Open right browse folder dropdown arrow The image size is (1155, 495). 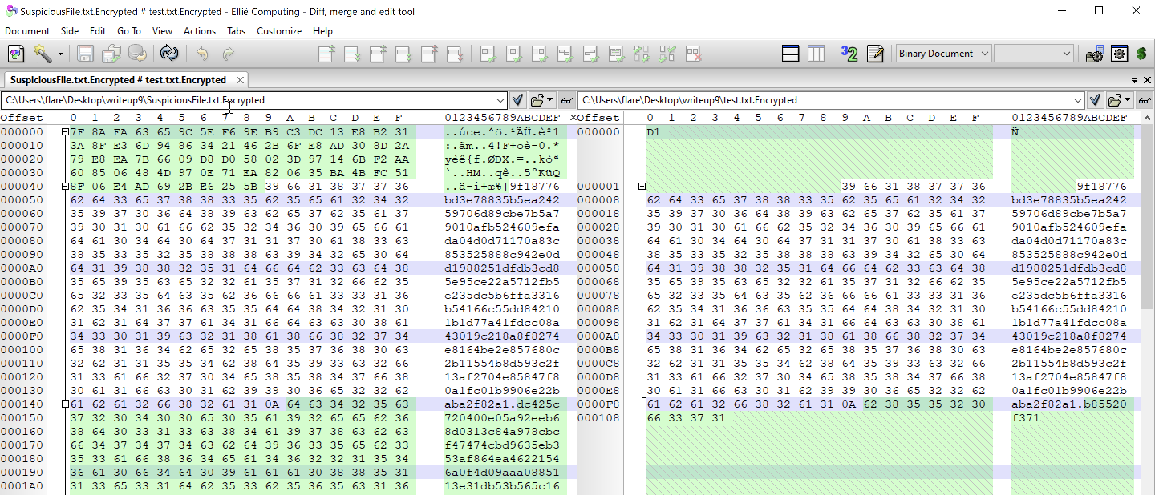point(1127,100)
